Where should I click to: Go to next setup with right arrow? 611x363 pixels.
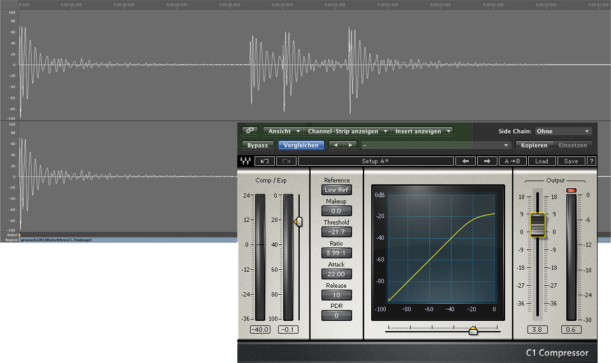pos(487,161)
